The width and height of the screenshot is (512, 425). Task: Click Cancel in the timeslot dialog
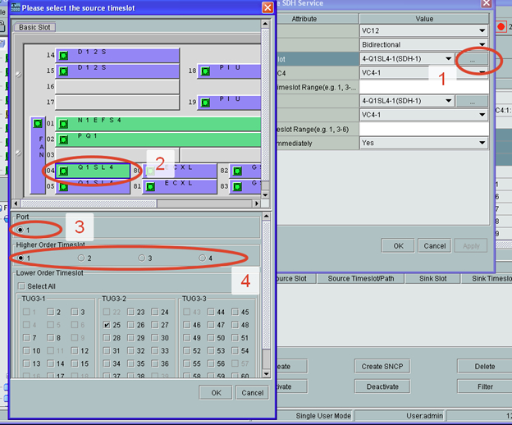[x=253, y=393]
